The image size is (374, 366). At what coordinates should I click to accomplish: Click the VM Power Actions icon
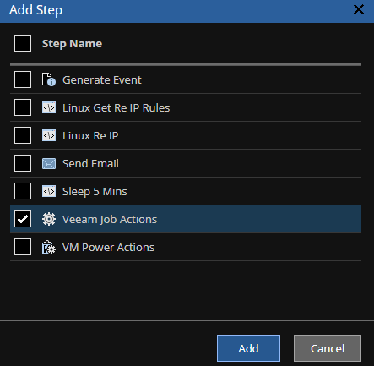tap(49, 247)
